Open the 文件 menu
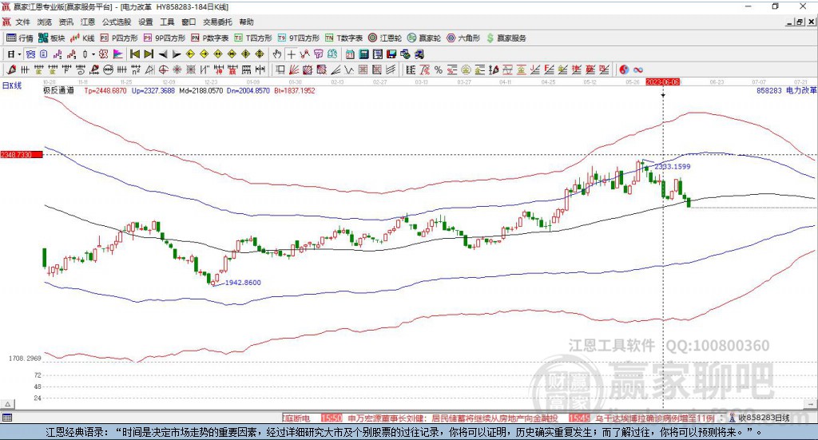Viewport: 818px width, 440px height. coord(22,22)
